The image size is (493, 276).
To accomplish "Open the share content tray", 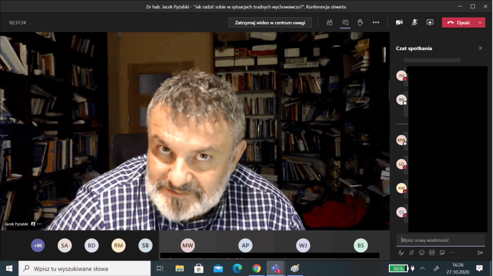I will (x=430, y=23).
